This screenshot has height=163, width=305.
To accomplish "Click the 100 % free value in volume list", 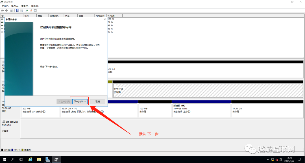I will [x=111, y=19].
